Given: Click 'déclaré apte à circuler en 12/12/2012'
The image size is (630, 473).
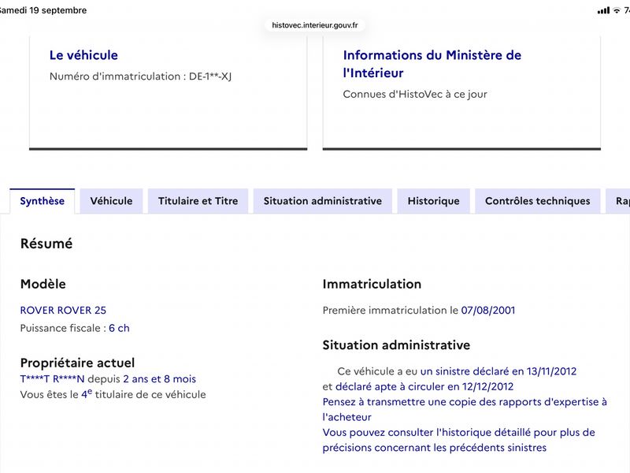Looking at the screenshot, I should (424, 386).
